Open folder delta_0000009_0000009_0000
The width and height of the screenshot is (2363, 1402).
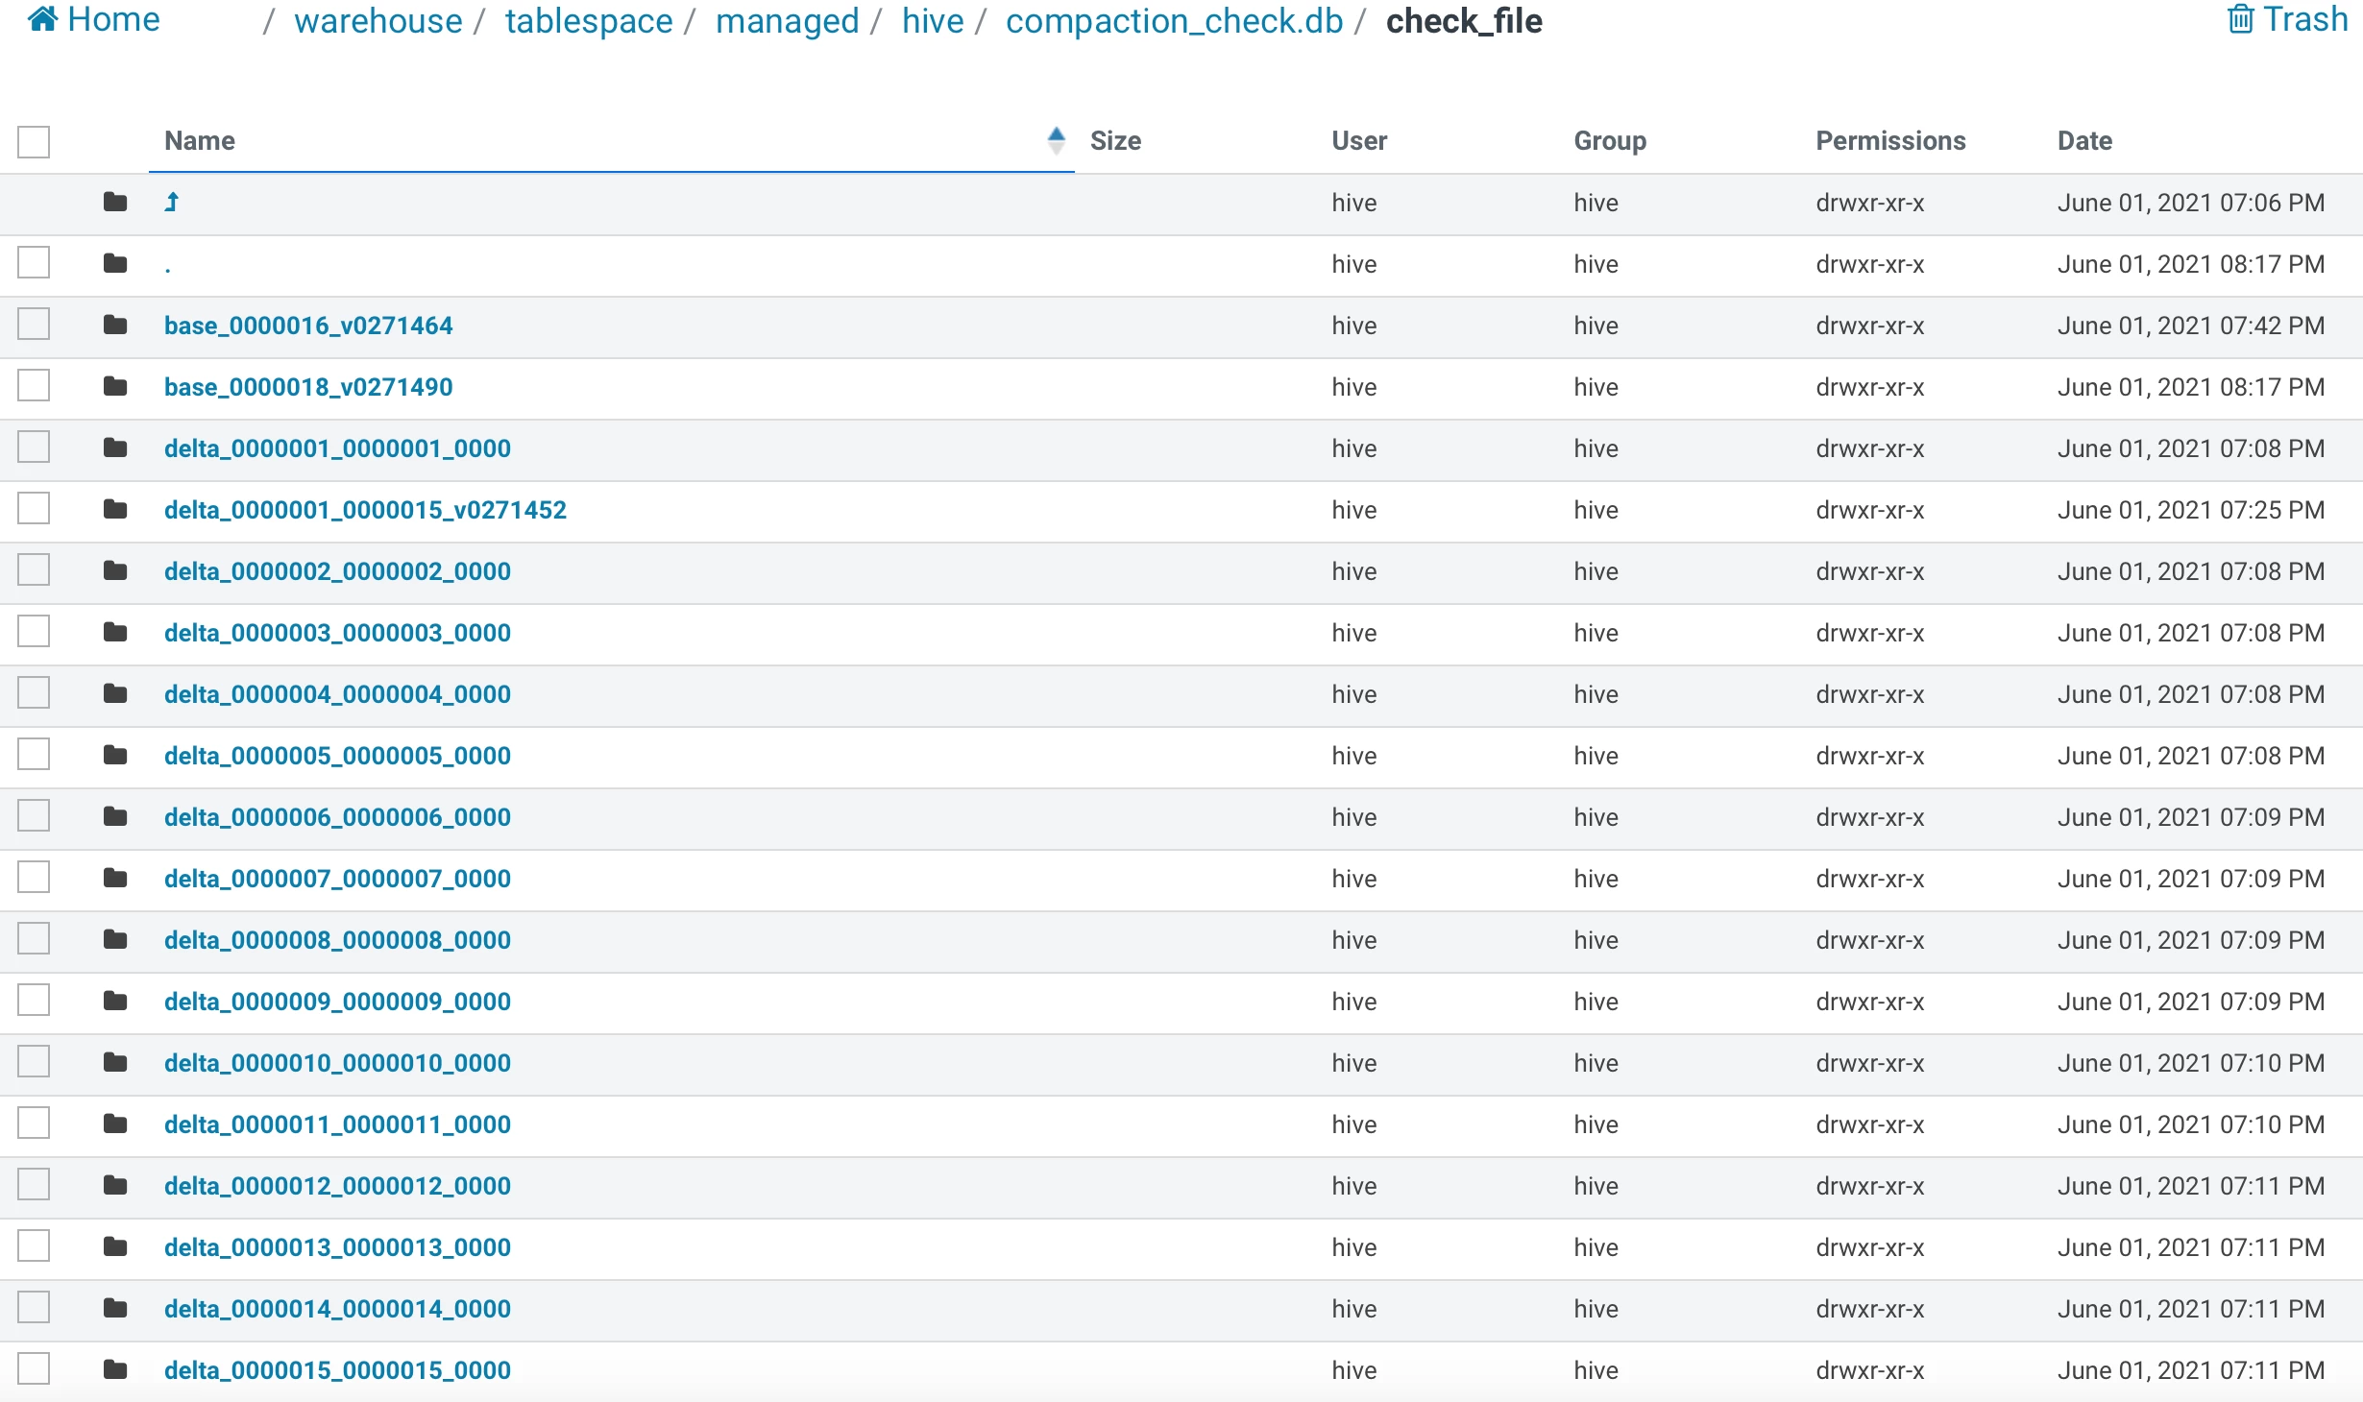coord(337,1002)
